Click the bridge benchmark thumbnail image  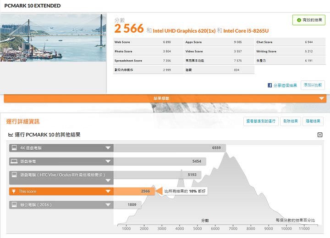pyautogui.click(x=53, y=38)
